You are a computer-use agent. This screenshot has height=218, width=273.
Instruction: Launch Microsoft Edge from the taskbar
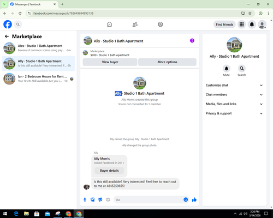click(16, 214)
